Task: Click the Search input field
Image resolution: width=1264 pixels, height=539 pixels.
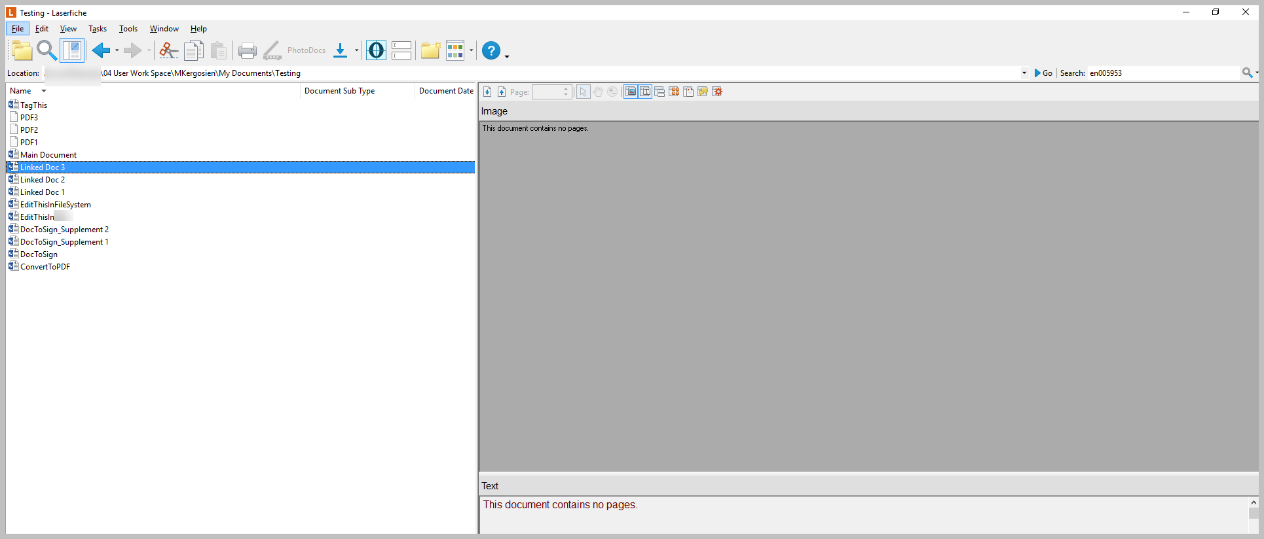Action: coord(1162,73)
